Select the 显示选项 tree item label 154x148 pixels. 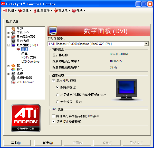23,41
